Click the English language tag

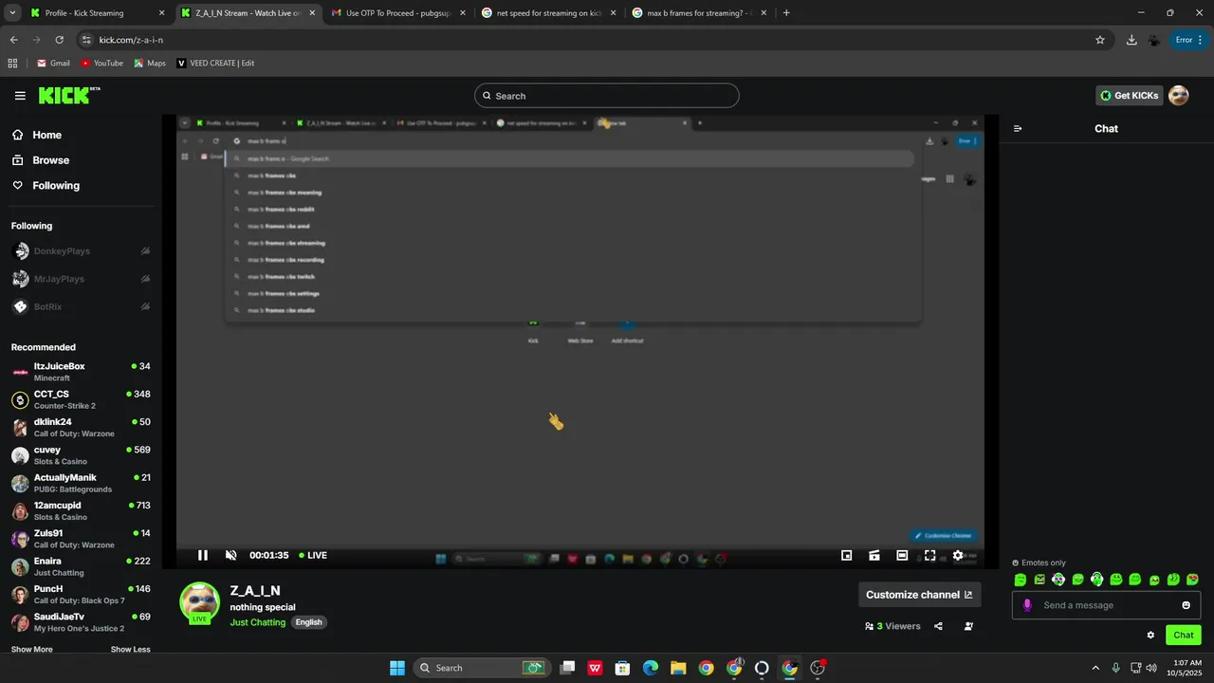308,622
